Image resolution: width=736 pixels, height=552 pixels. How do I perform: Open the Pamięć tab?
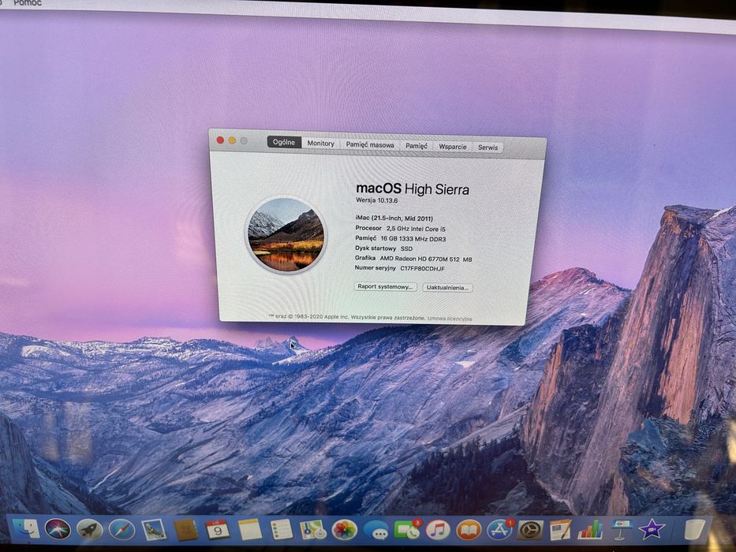pyautogui.click(x=417, y=146)
